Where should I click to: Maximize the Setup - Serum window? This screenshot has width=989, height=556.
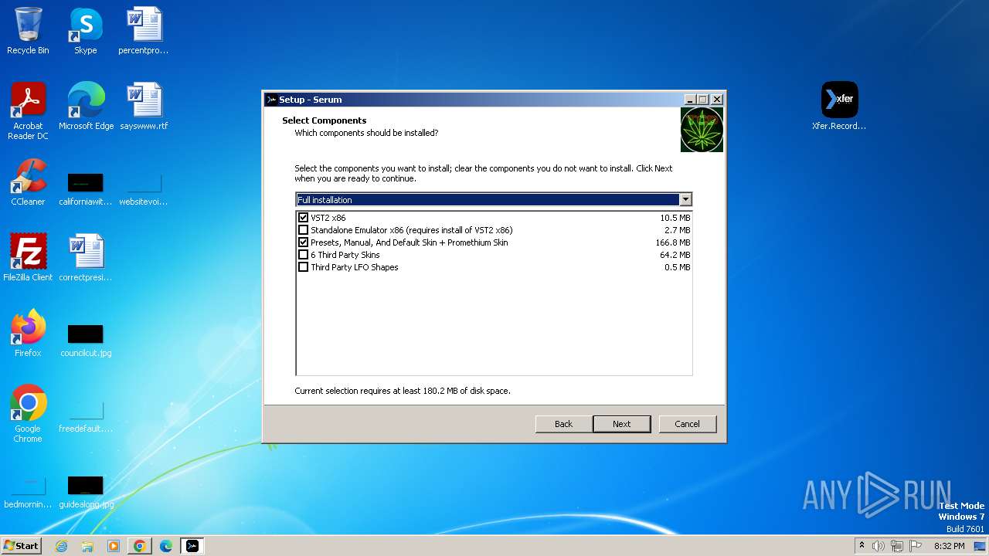[x=702, y=100]
